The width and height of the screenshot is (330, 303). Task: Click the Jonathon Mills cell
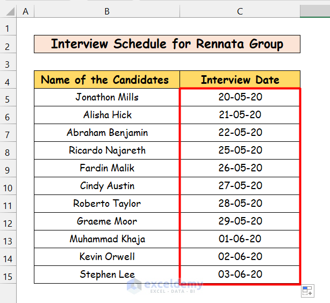pos(107,97)
